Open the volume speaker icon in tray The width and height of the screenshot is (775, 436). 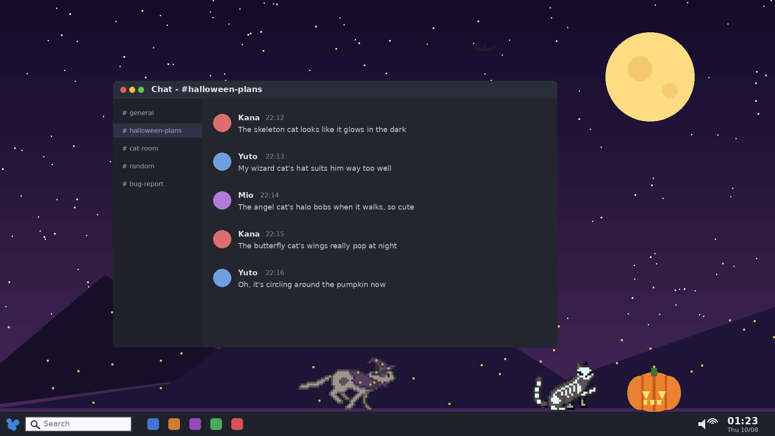coord(702,424)
